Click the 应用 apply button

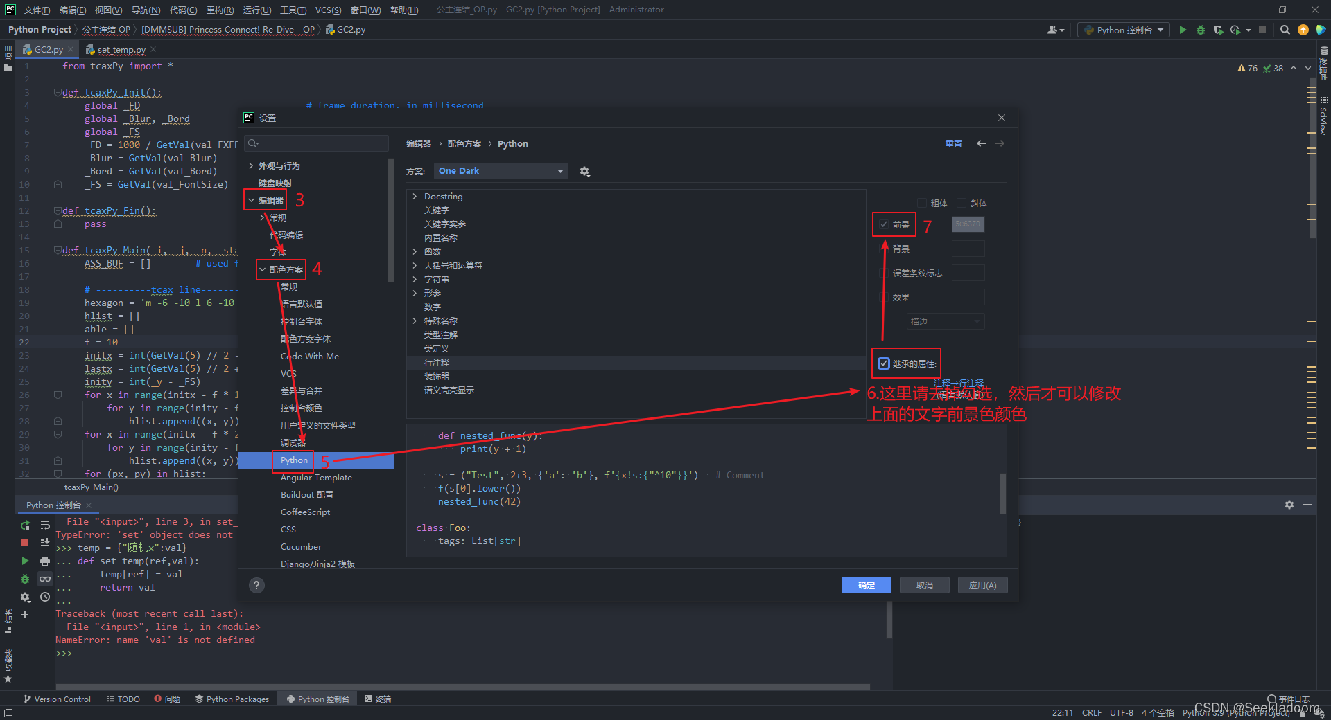pyautogui.click(x=983, y=586)
